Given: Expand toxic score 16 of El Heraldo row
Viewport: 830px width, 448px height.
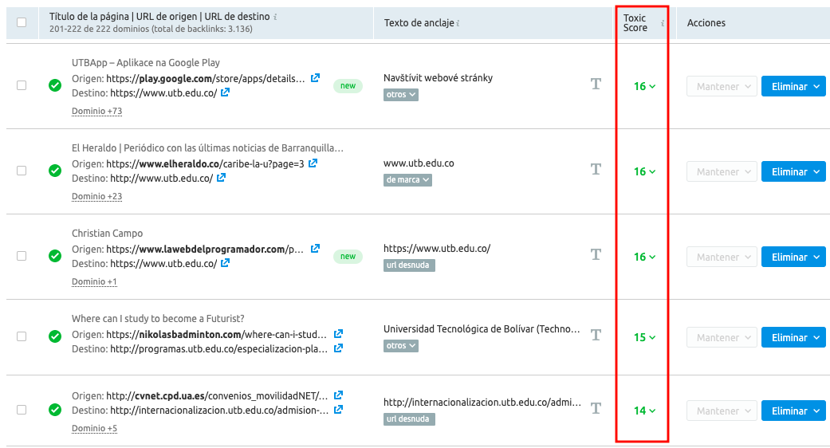Looking at the screenshot, I should click(645, 171).
